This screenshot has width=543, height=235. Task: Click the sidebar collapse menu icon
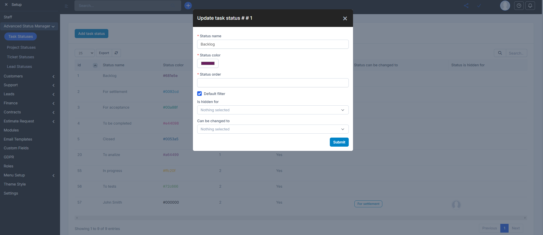[x=67, y=6]
